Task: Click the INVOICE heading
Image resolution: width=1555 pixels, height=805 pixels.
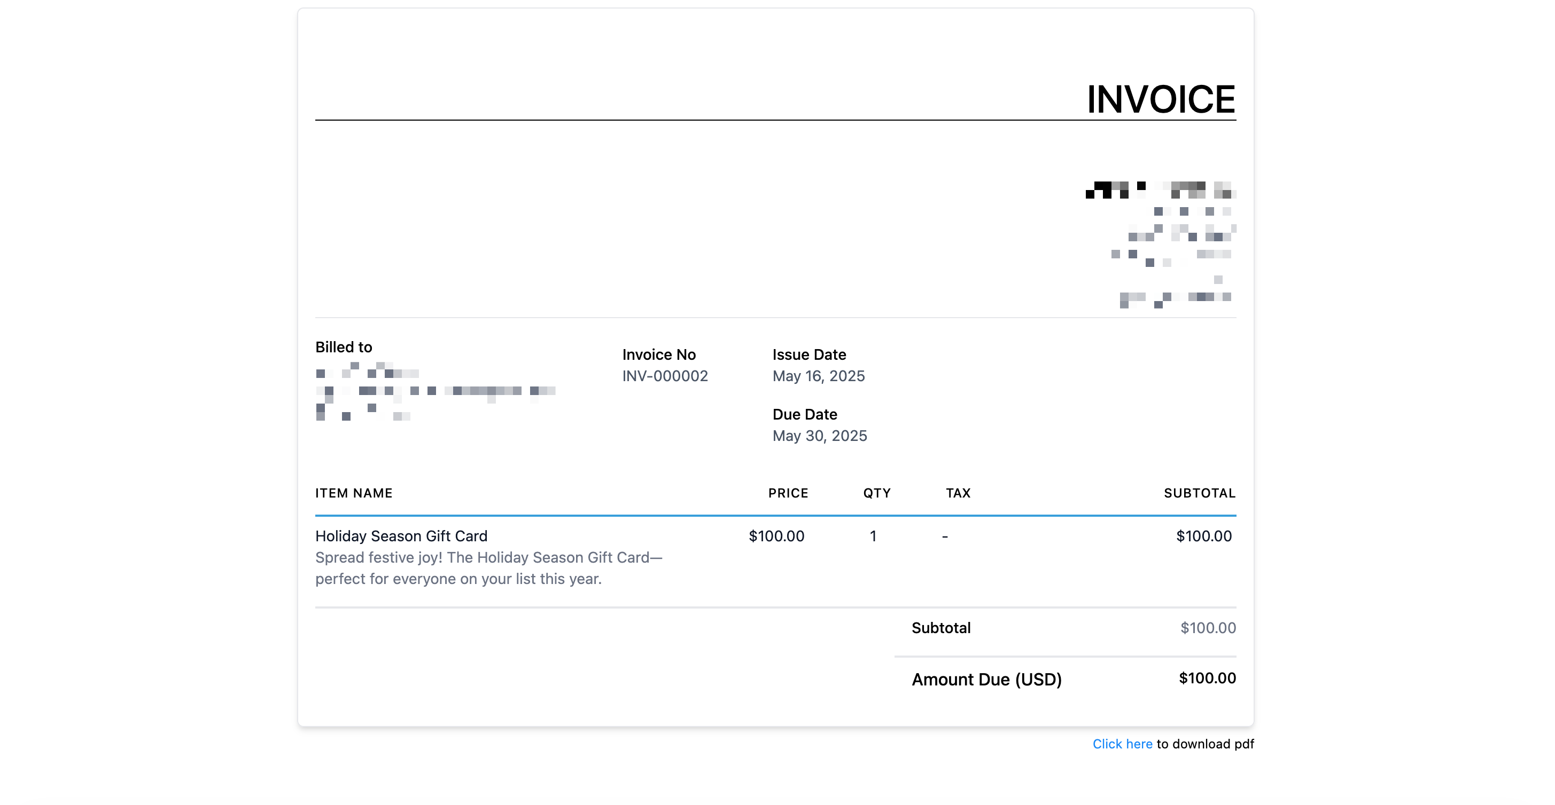Action: pos(1160,99)
